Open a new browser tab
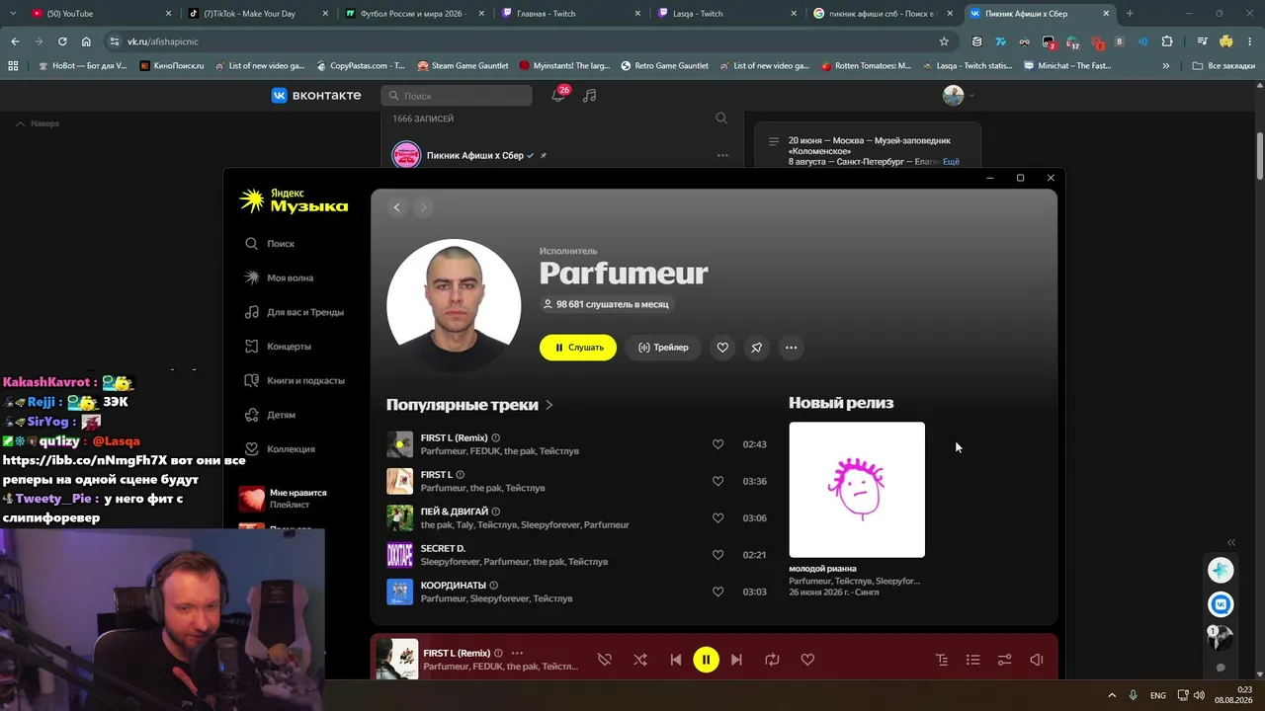The height and width of the screenshot is (711, 1265). [x=1130, y=14]
